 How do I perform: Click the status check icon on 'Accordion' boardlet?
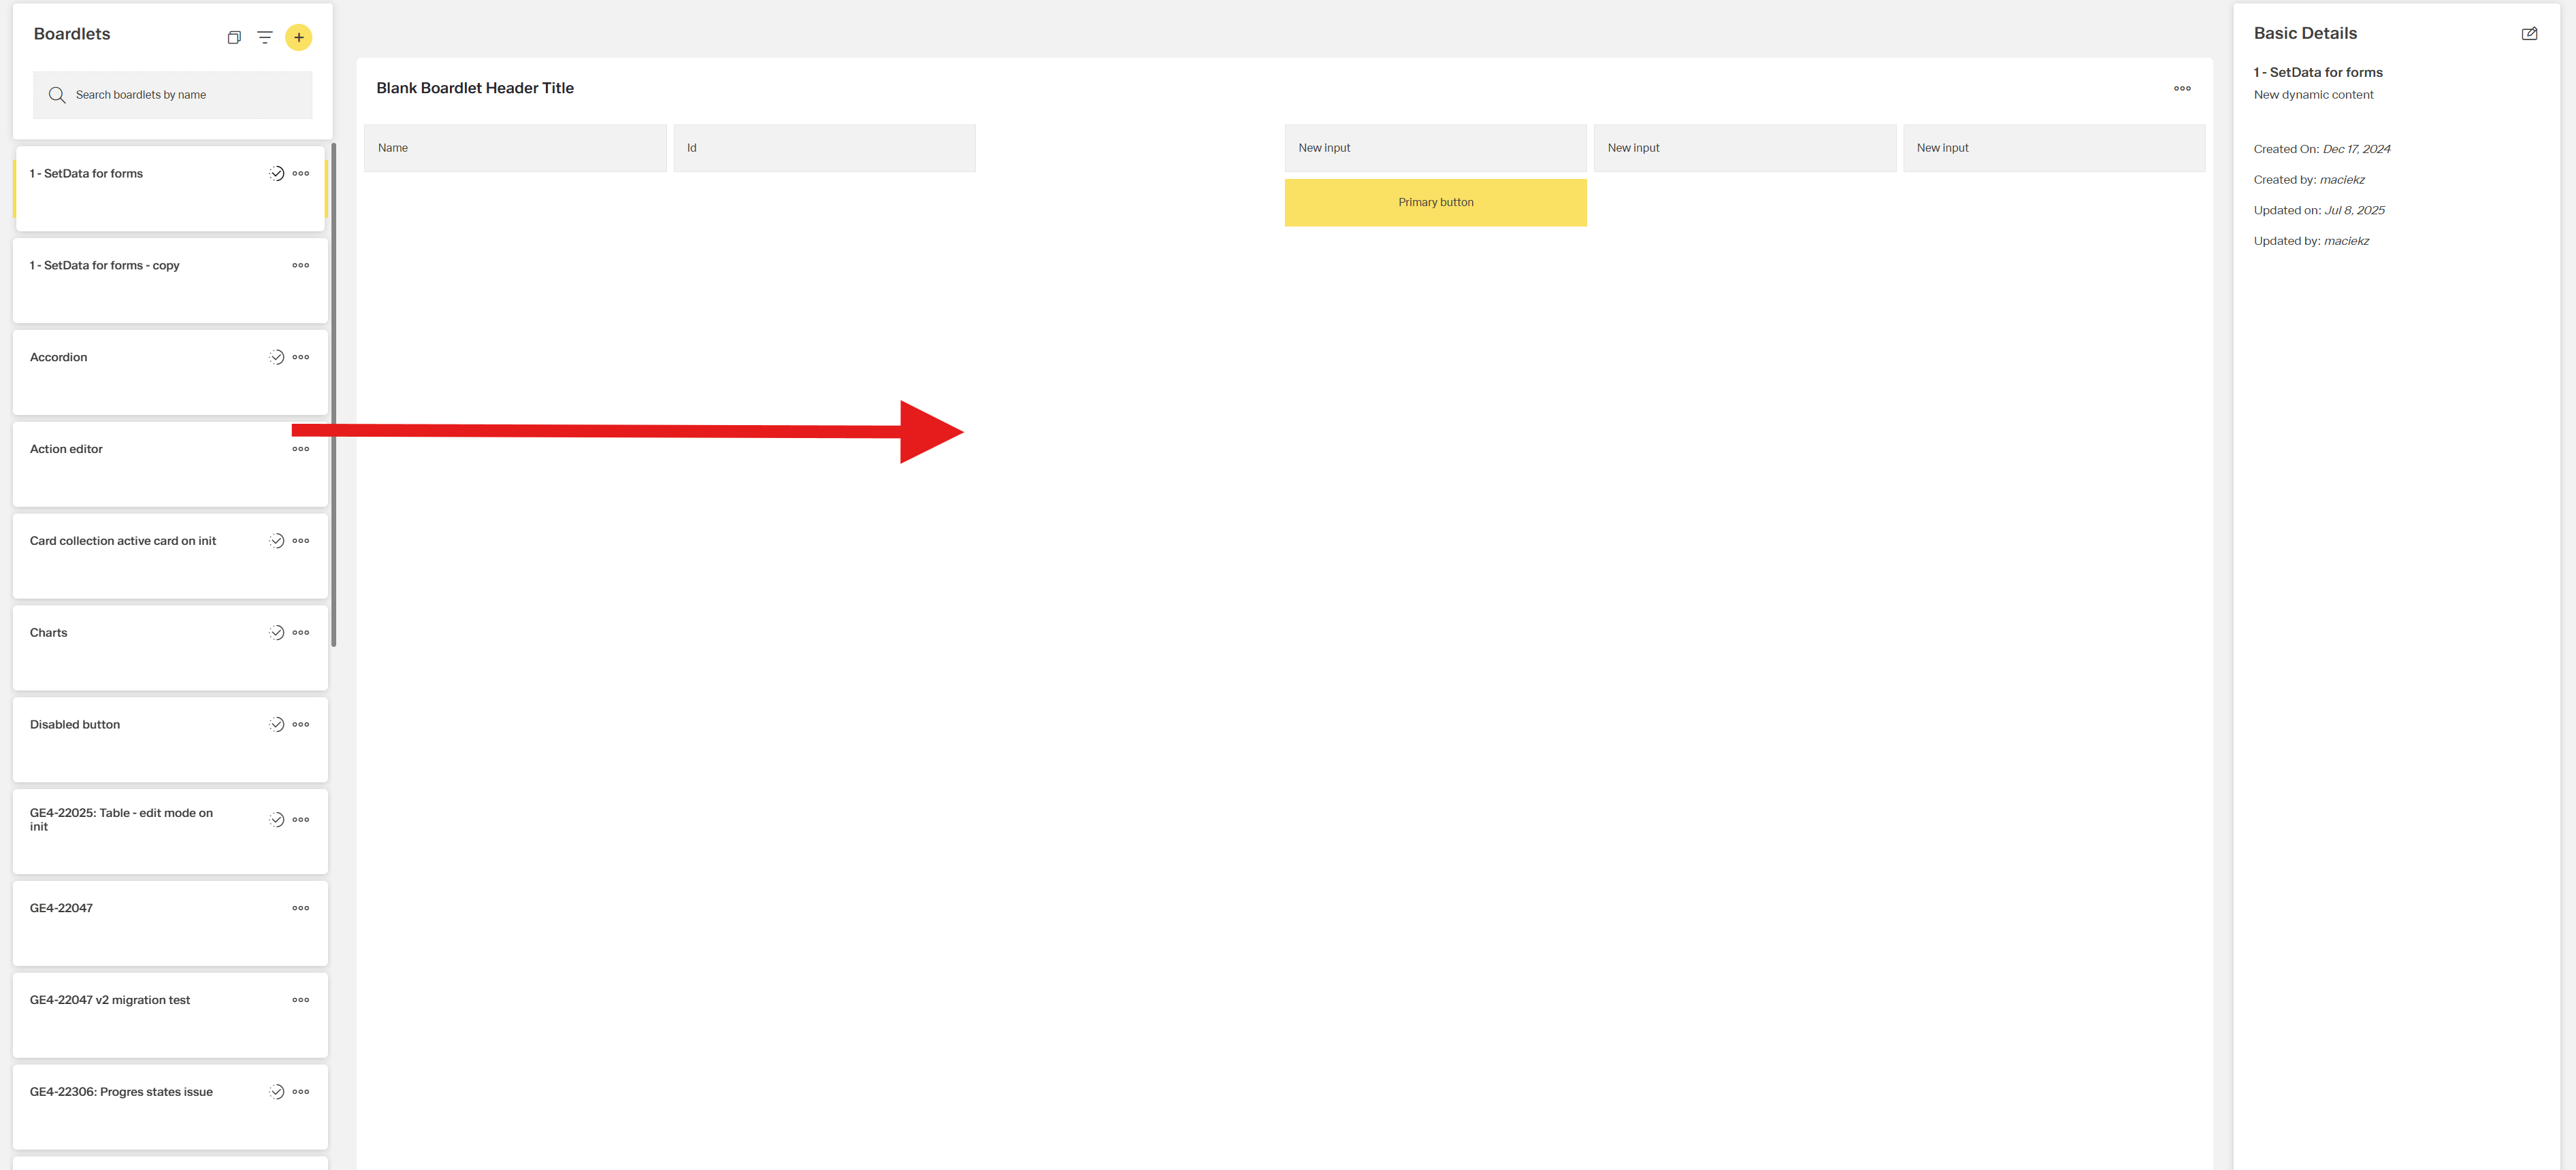(x=276, y=356)
